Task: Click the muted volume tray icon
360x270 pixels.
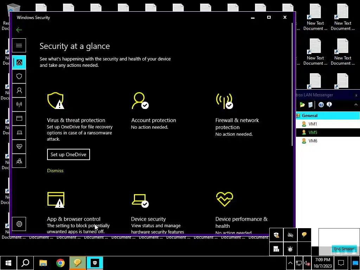Action: pyautogui.click(x=307, y=263)
